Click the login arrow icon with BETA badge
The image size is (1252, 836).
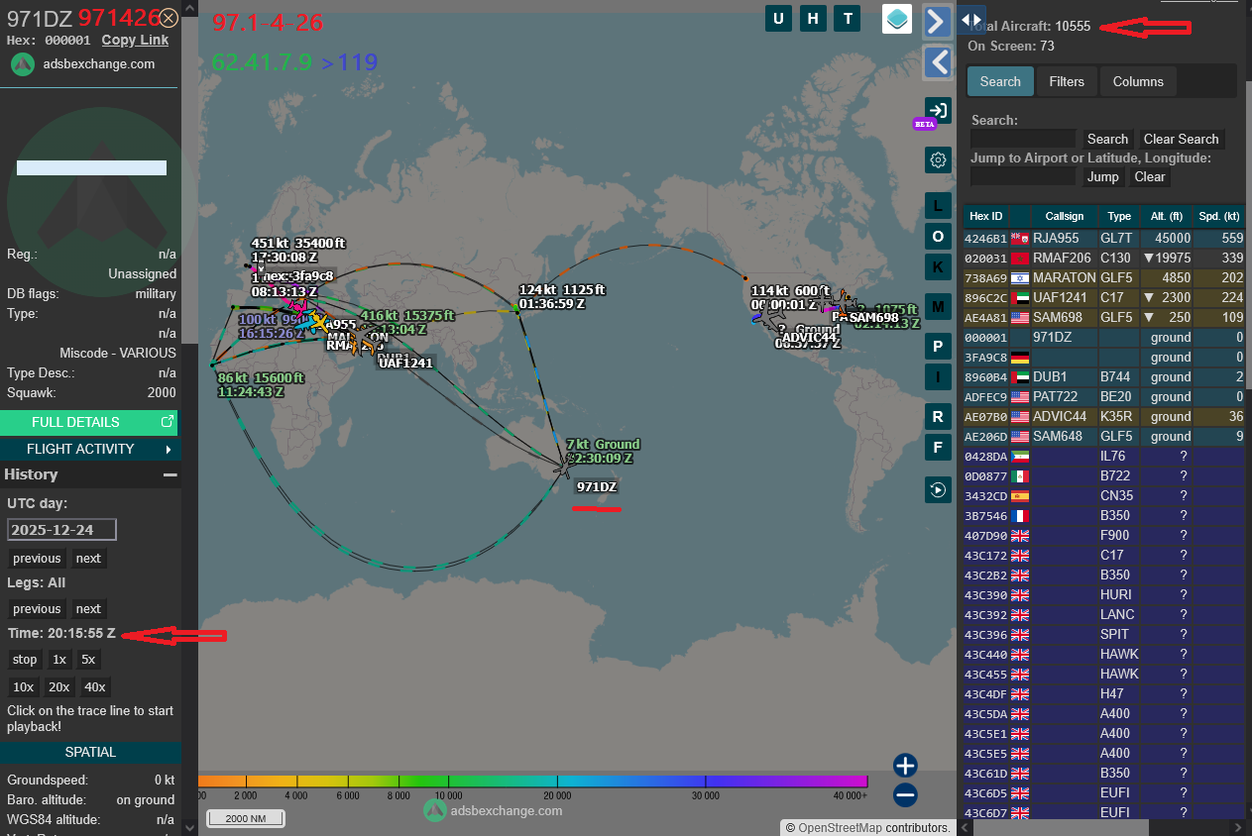pyautogui.click(x=937, y=110)
